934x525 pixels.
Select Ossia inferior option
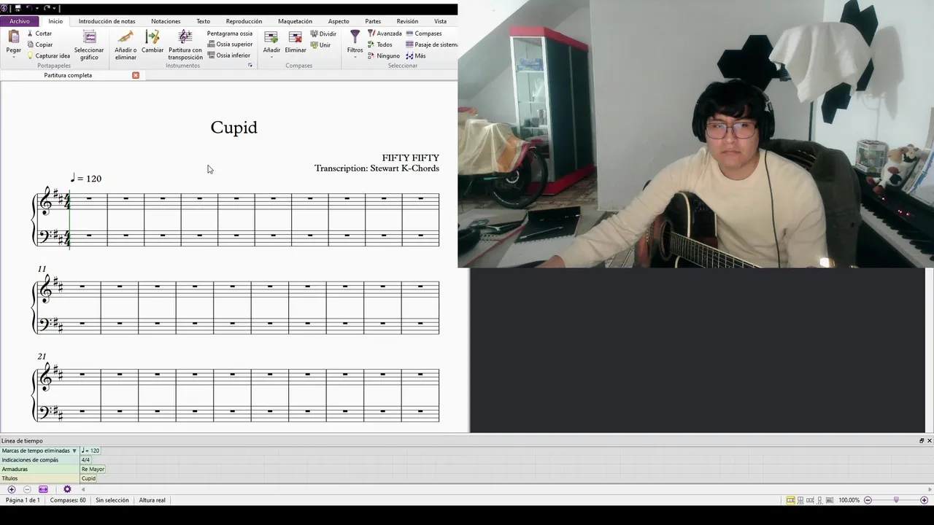click(x=229, y=55)
